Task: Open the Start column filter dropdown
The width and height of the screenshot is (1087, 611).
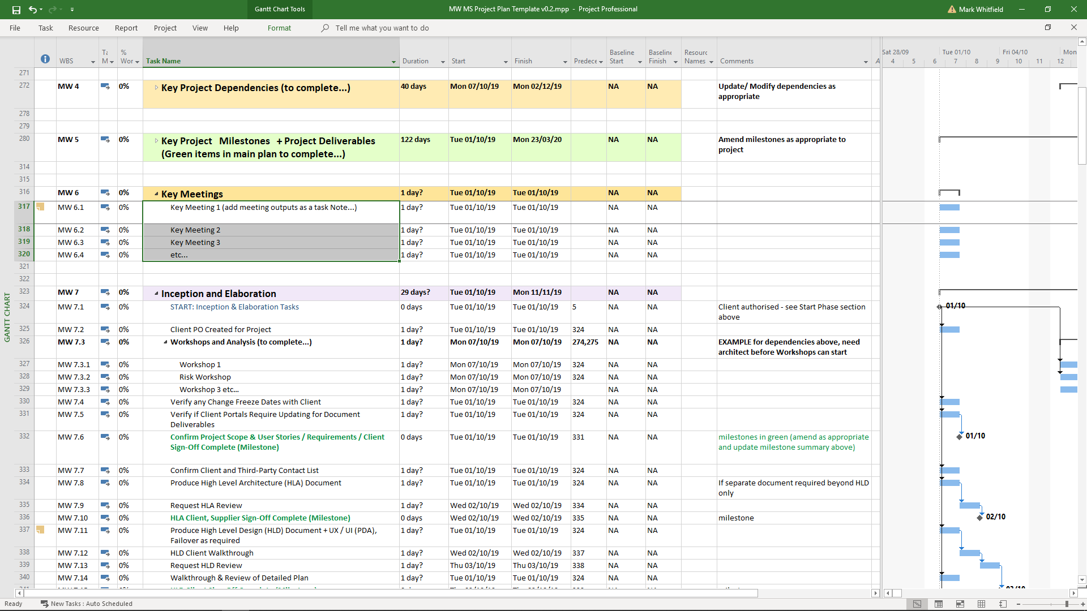Action: [506, 62]
